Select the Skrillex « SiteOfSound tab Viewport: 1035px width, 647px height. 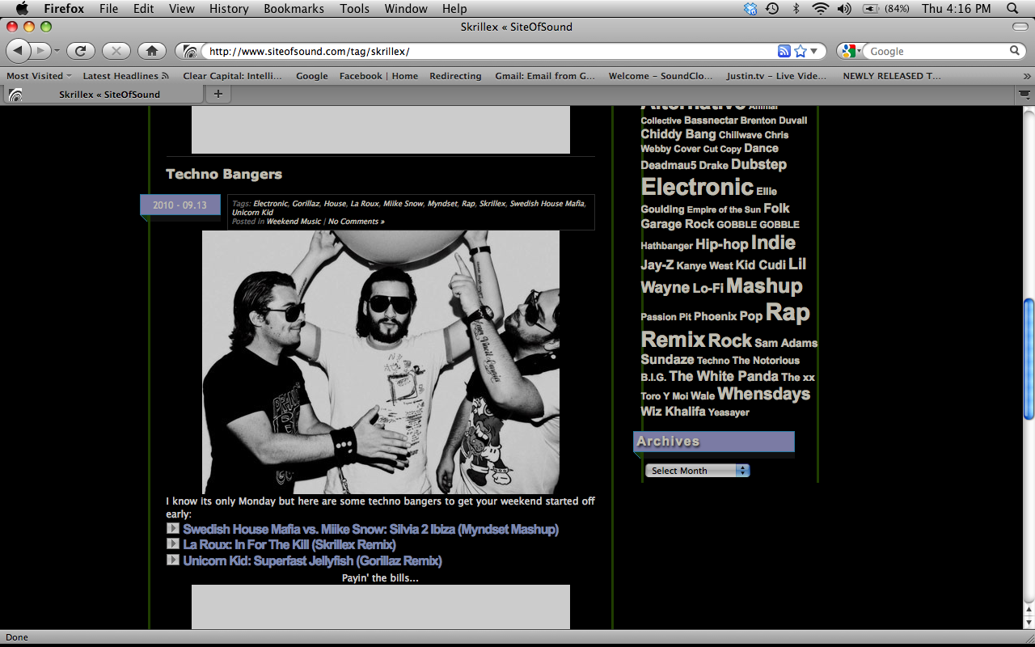point(103,95)
